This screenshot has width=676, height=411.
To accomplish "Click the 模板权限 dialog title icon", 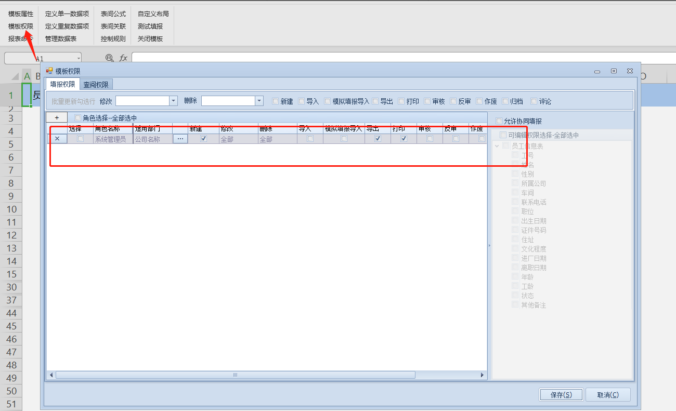I will 50,71.
